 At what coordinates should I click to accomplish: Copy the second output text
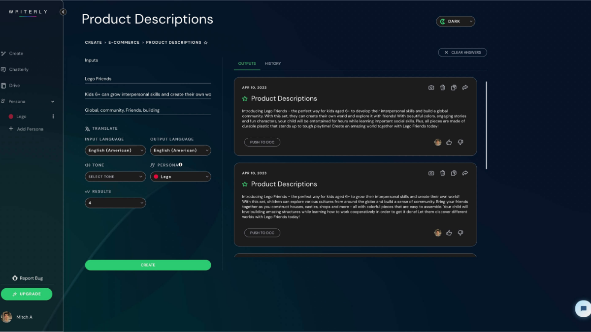(454, 173)
